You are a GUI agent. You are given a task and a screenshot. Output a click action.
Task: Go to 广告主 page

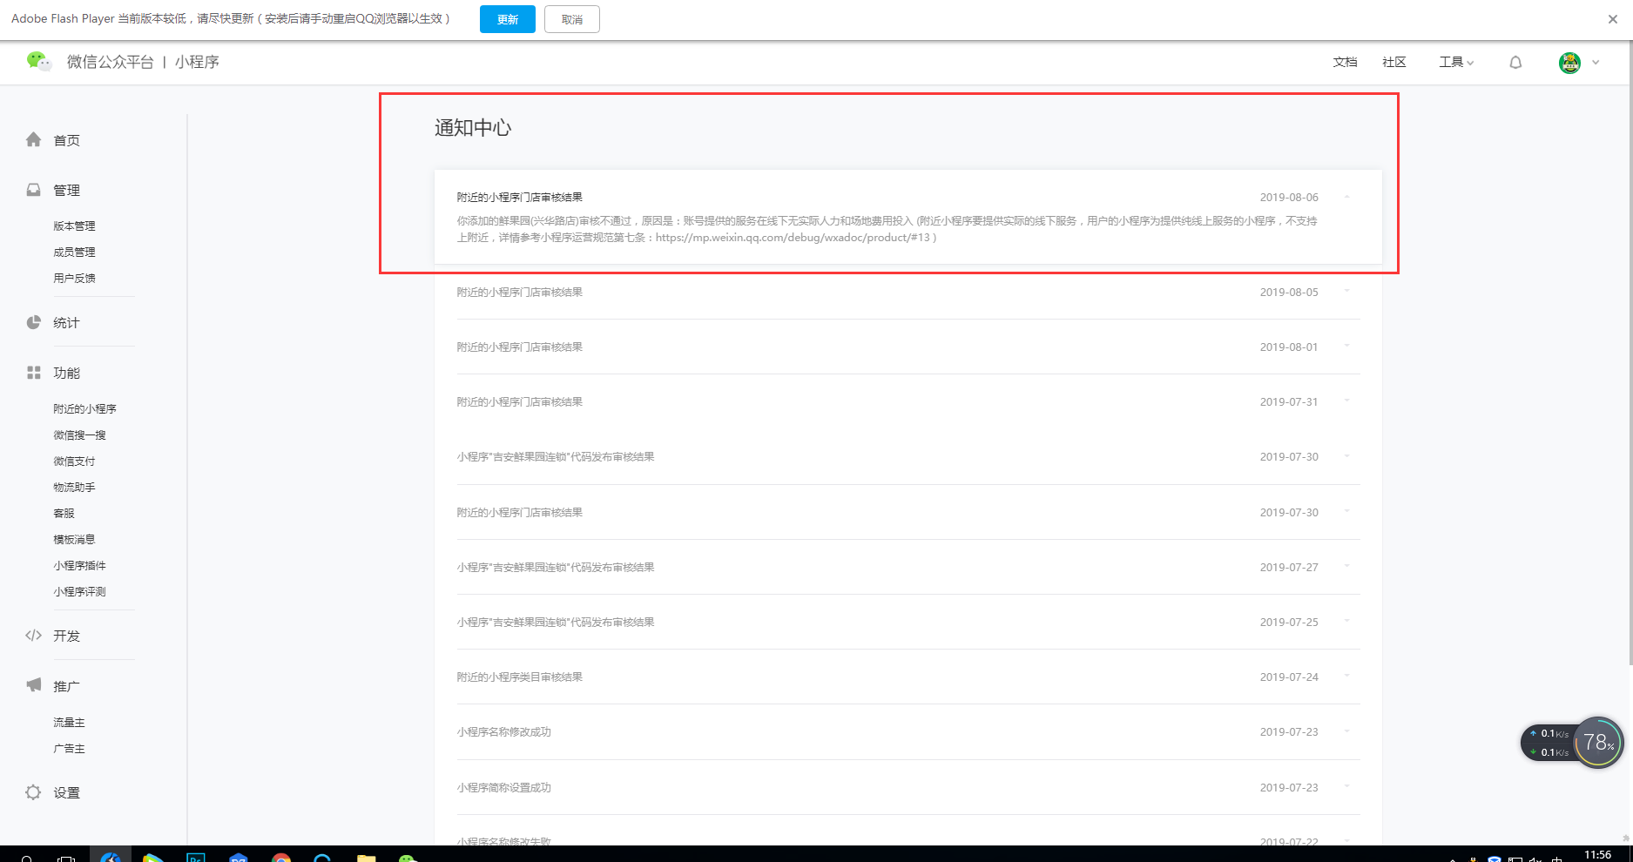point(69,749)
